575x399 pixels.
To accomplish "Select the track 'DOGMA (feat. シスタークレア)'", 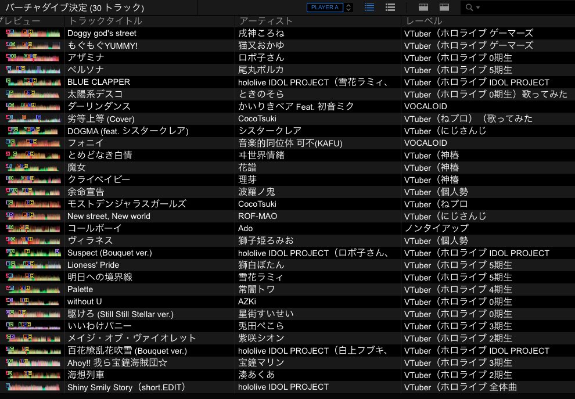I will (128, 131).
